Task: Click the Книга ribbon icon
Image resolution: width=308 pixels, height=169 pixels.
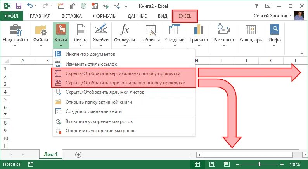Action: click(x=61, y=29)
